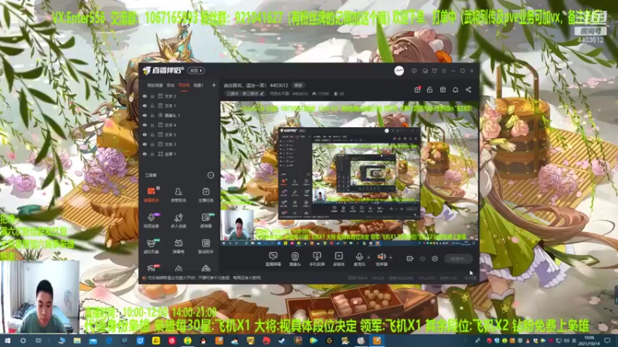Open Task View on the taskbar
This screenshot has height=347, width=618.
pos(38,341)
